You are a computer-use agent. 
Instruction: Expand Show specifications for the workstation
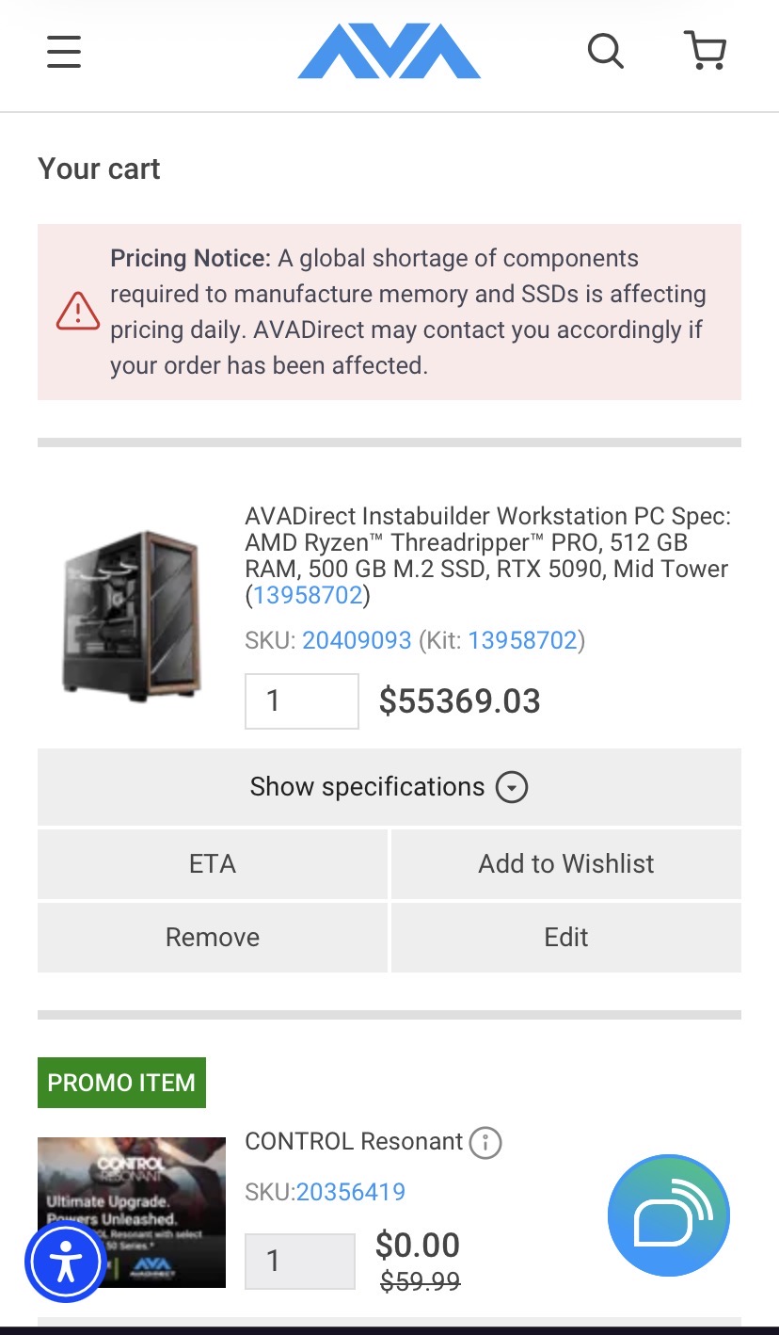389,787
